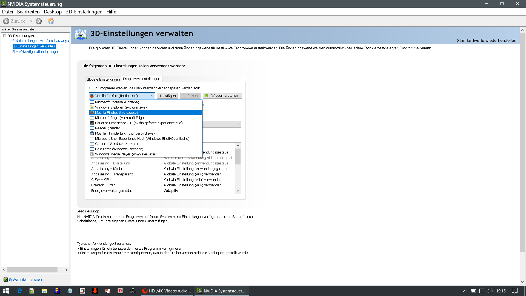Screen dimensions: 526x296
Task: Open File Explorer from the taskbar
Action: tap(44, 291)
